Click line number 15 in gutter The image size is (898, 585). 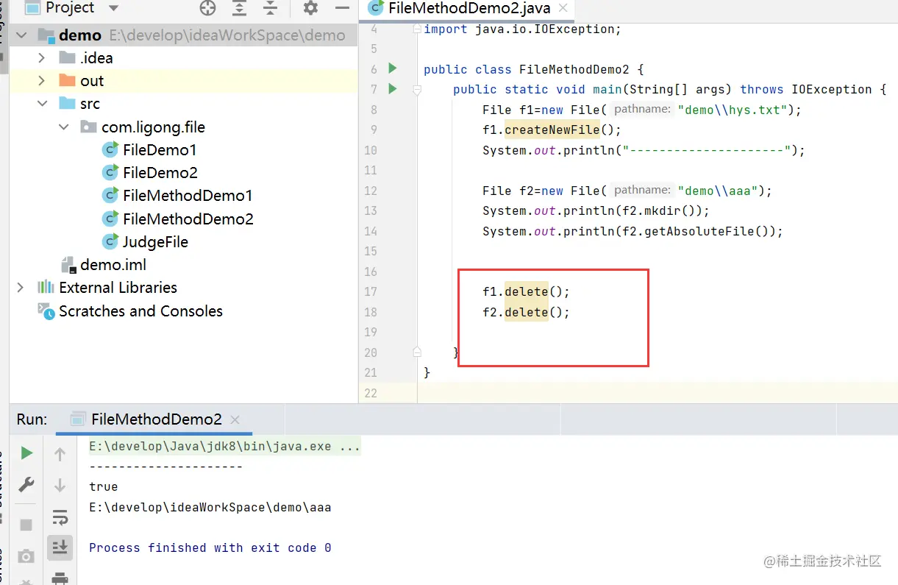click(370, 252)
